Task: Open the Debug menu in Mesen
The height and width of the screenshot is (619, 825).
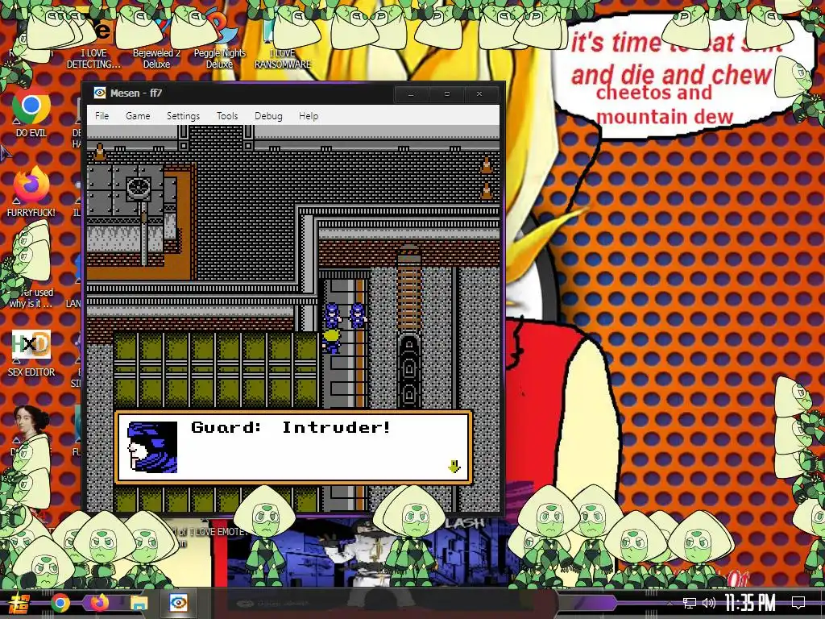Action: [268, 116]
